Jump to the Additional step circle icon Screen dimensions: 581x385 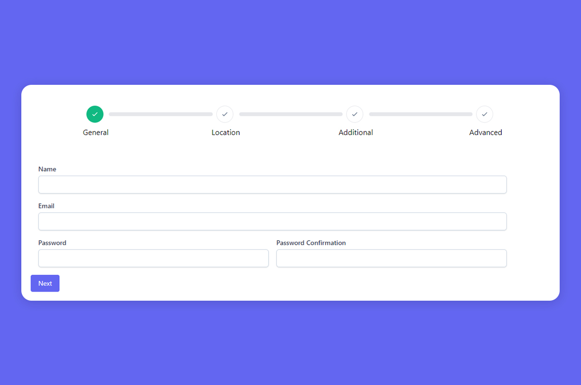pyautogui.click(x=354, y=114)
